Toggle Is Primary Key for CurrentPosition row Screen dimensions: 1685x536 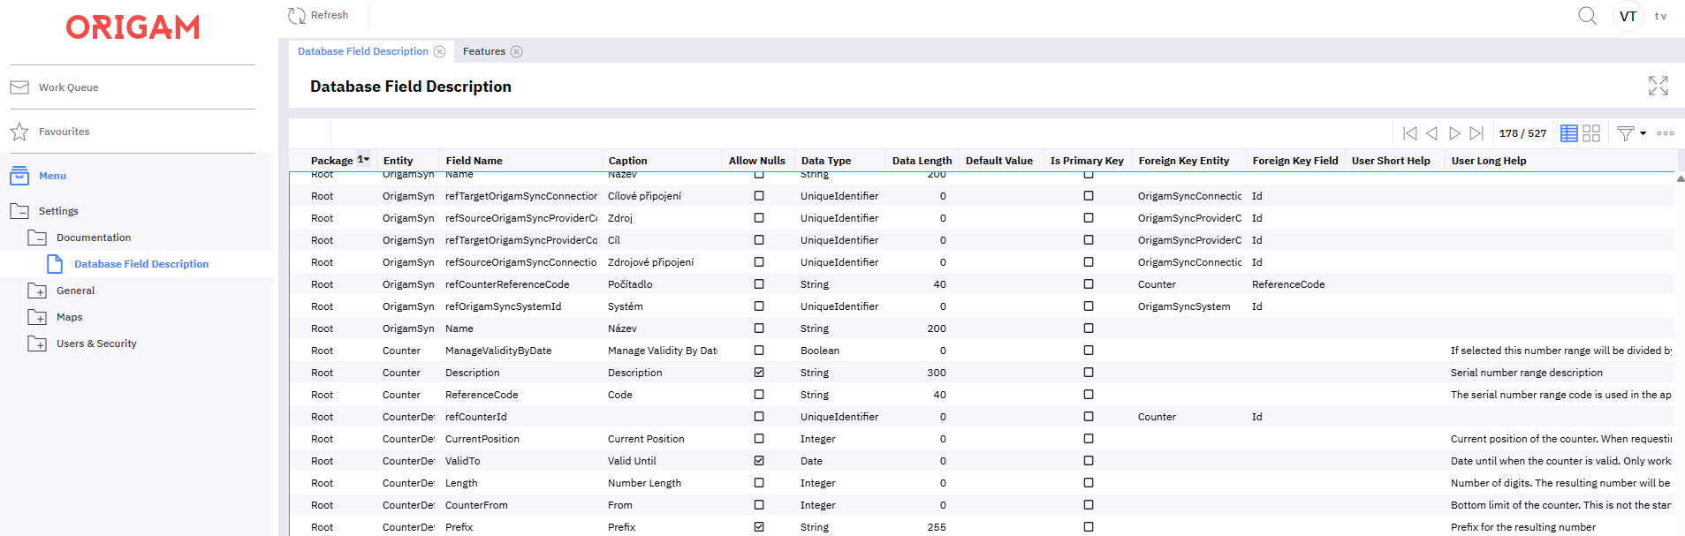1089,439
